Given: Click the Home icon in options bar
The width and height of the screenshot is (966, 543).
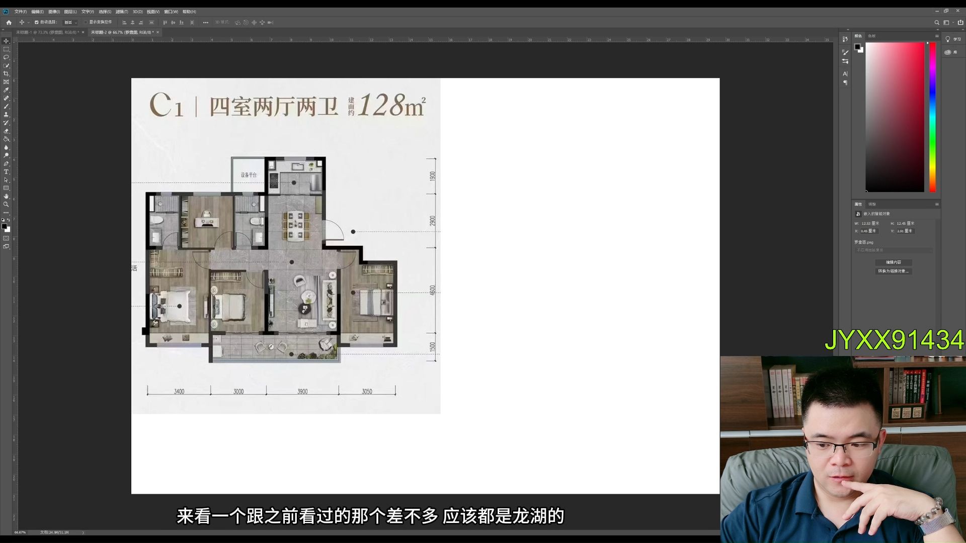Looking at the screenshot, I should coord(9,23).
